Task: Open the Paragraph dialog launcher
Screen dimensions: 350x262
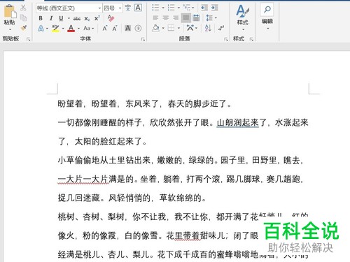Action: tap(225, 39)
